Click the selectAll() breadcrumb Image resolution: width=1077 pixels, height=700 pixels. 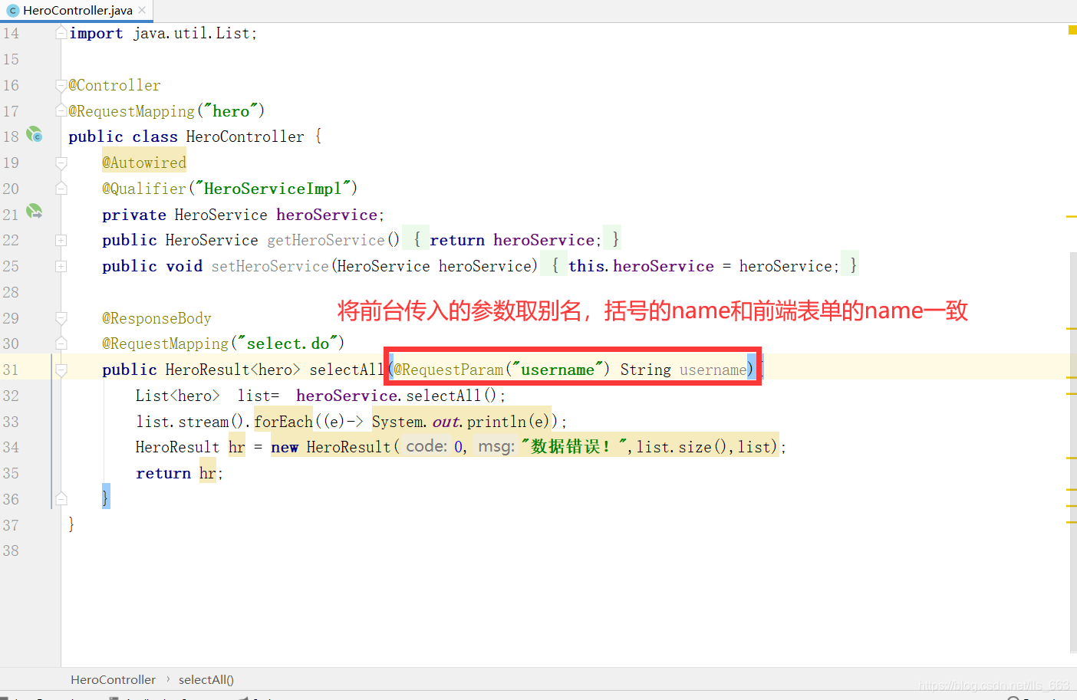206,679
